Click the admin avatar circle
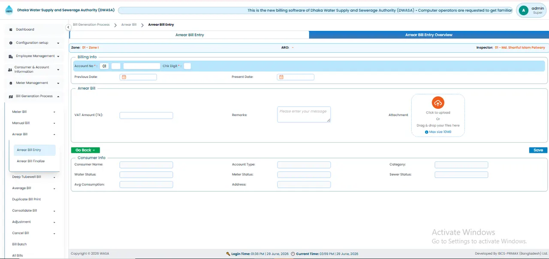 pyautogui.click(x=524, y=10)
